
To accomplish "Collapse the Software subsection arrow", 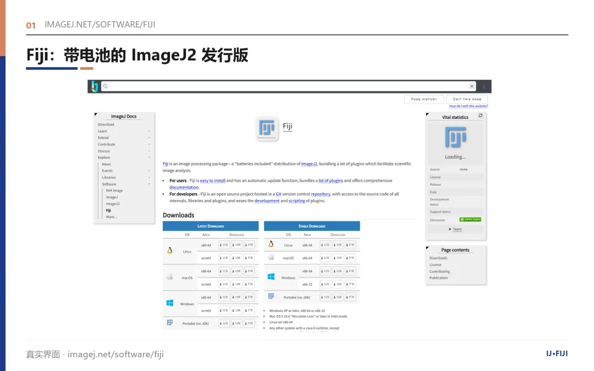I will [149, 184].
